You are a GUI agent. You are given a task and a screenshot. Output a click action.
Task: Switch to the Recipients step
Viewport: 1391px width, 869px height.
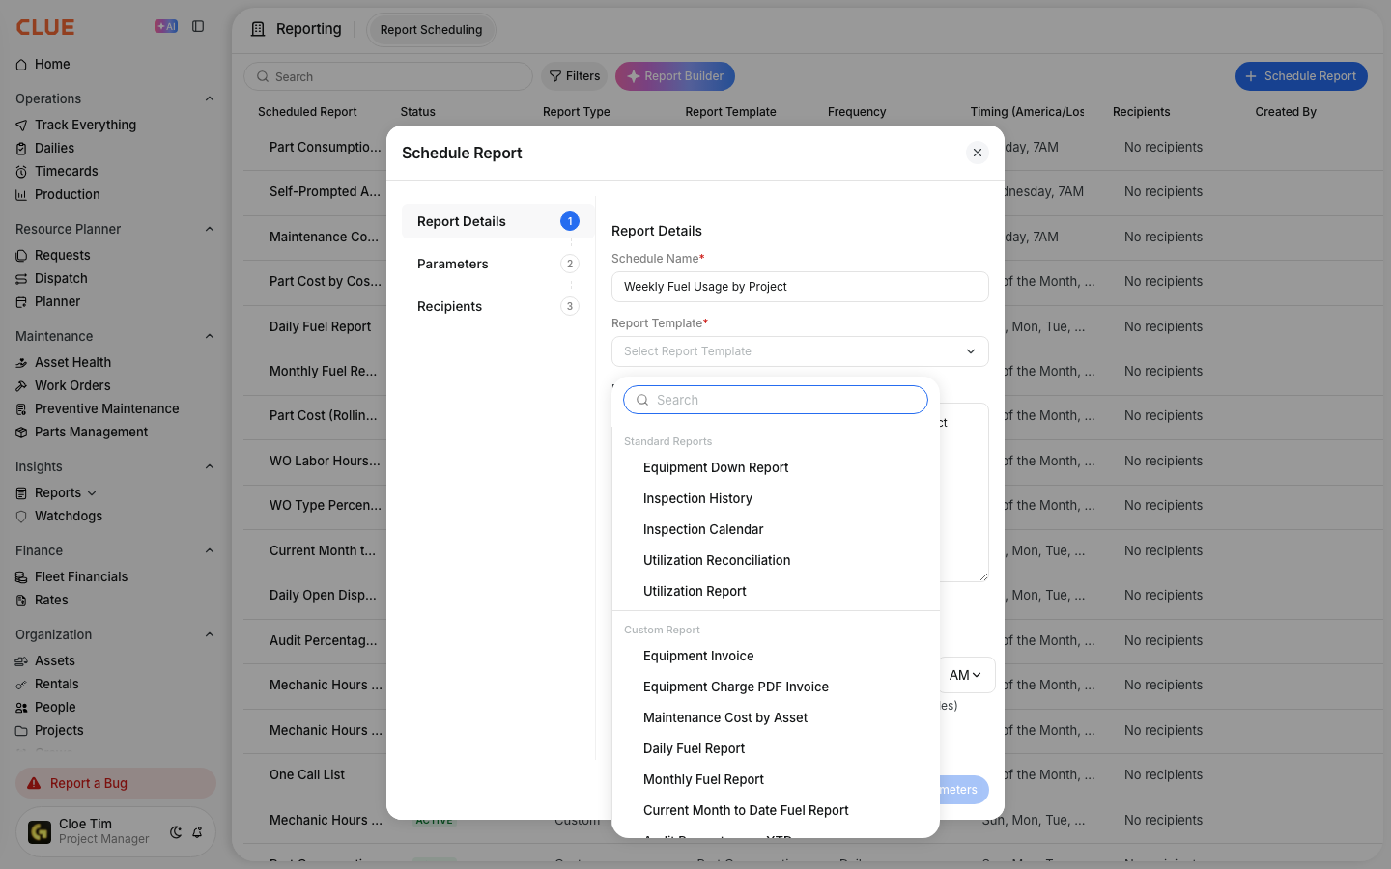[x=498, y=307]
